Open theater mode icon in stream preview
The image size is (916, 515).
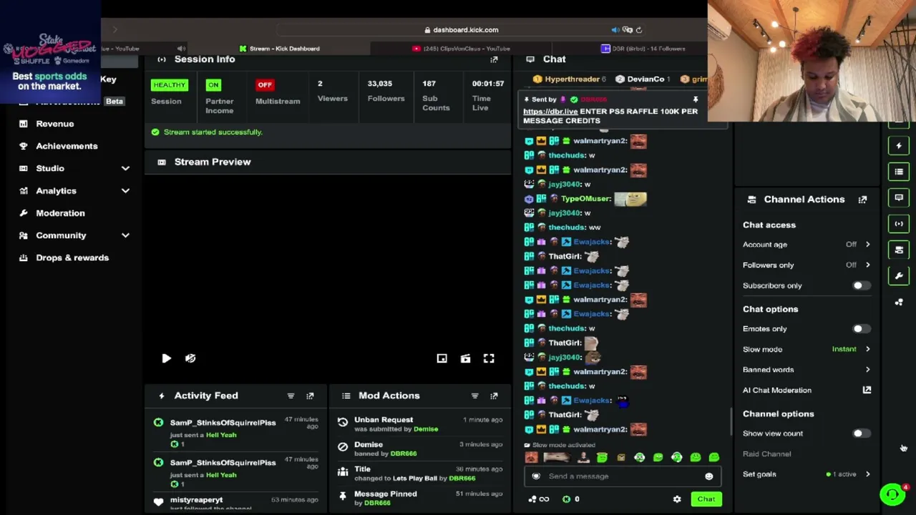(x=466, y=358)
